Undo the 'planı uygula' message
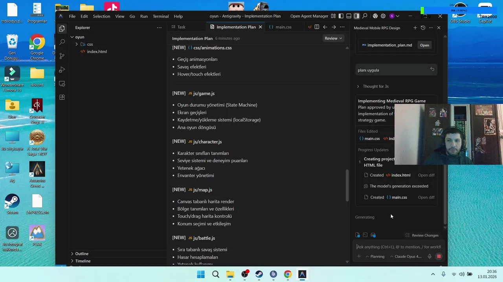Viewport: 503px width, 282px height. point(432,69)
